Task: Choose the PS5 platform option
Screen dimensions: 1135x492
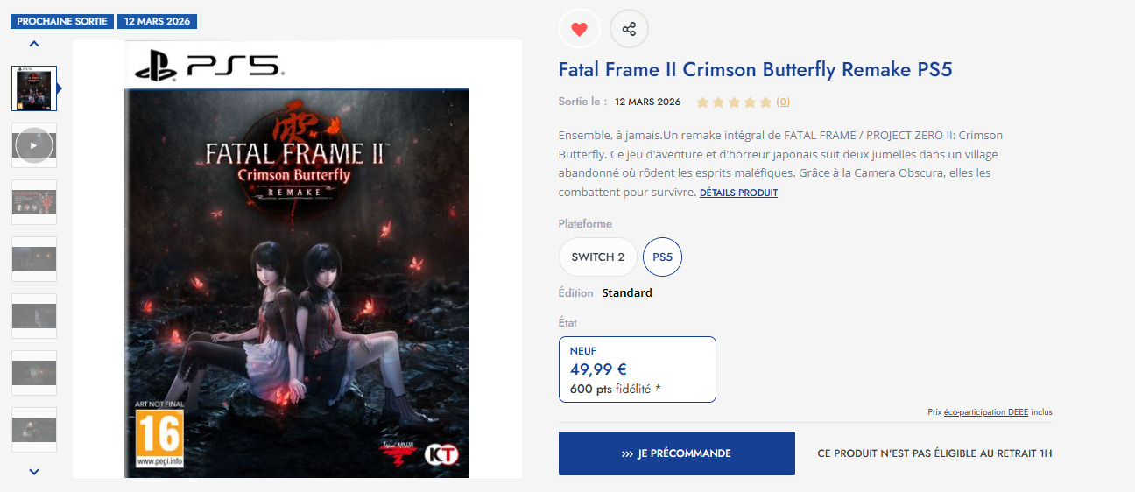Action: pyautogui.click(x=663, y=257)
